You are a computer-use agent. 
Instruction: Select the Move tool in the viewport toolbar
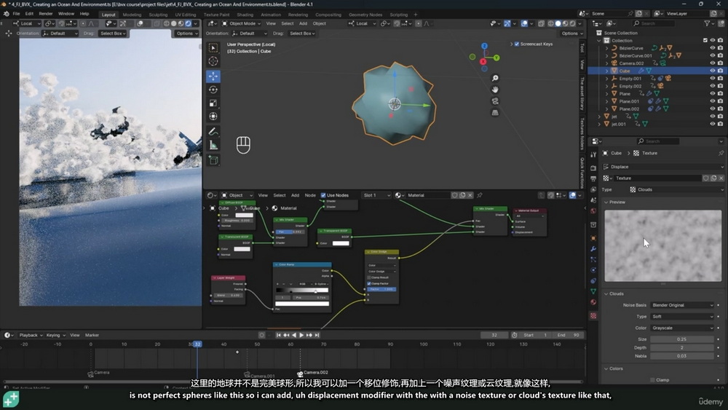pyautogui.click(x=213, y=76)
